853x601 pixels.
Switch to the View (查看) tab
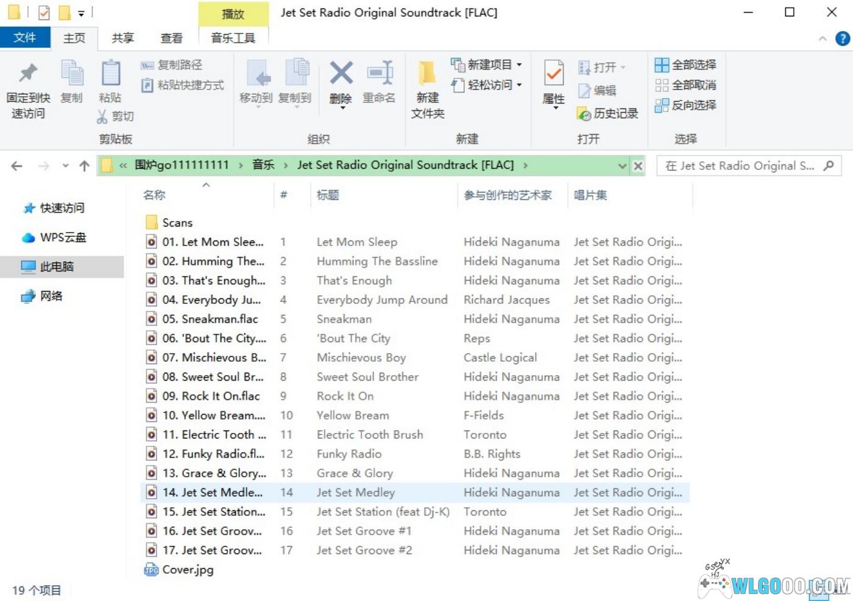pyautogui.click(x=171, y=38)
